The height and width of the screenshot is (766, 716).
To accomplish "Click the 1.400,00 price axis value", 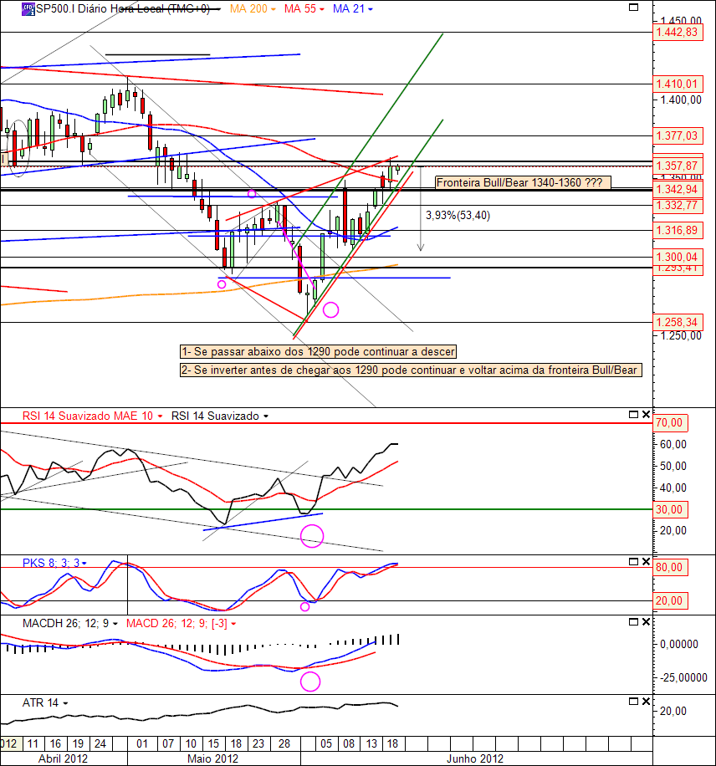I will click(681, 100).
